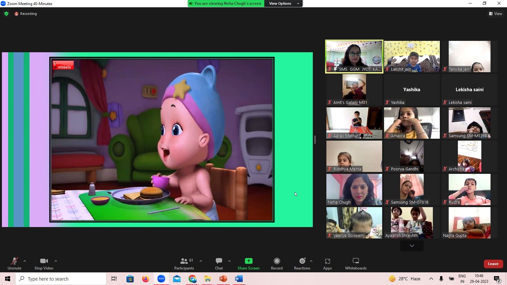The height and width of the screenshot is (285, 507).
Task: Show more participant videos with down chevron
Action: click(x=412, y=246)
